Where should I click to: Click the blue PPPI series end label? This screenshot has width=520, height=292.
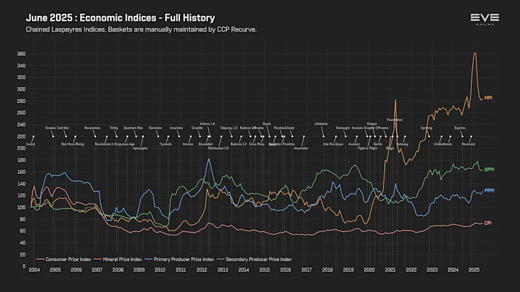coord(489,191)
